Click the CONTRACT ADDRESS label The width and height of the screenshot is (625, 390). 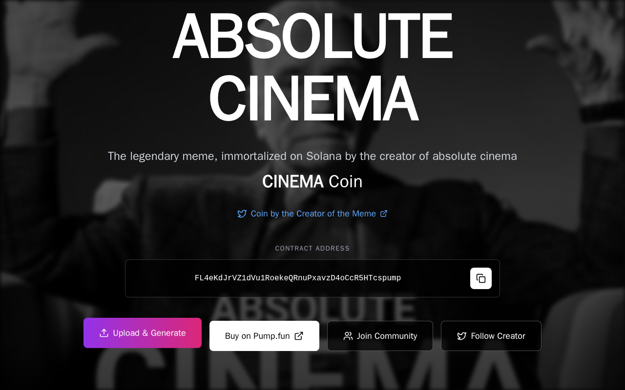coord(312,249)
